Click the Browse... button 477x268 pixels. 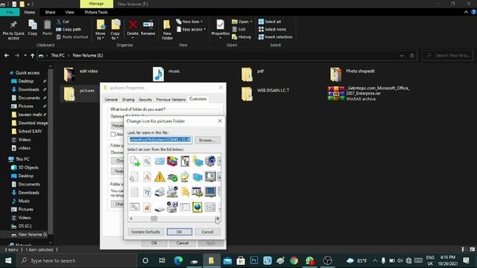click(x=207, y=140)
